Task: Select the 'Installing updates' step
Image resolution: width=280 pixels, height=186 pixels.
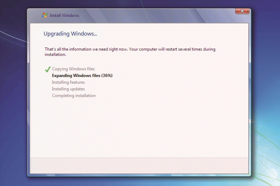Action: 68,89
